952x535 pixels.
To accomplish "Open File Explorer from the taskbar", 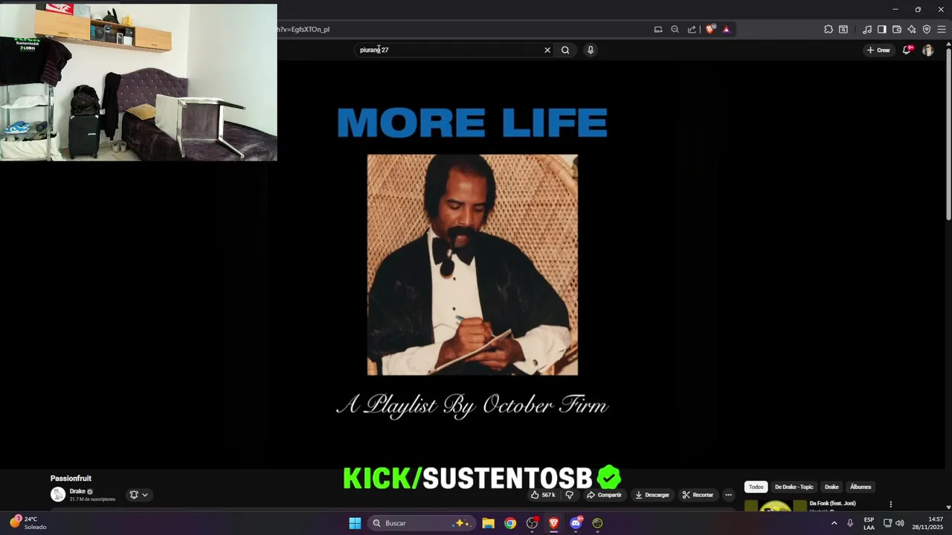I will [489, 523].
